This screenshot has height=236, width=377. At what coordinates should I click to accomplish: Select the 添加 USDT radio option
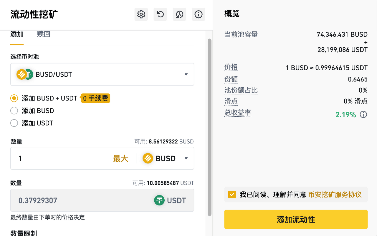click(x=14, y=123)
